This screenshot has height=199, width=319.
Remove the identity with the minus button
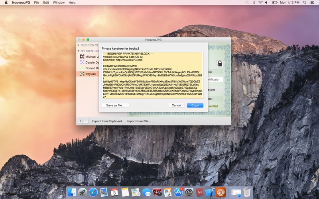86,121
